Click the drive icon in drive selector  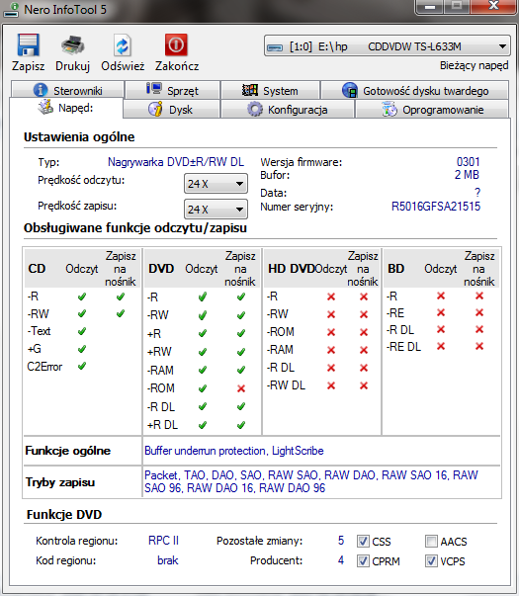point(275,47)
